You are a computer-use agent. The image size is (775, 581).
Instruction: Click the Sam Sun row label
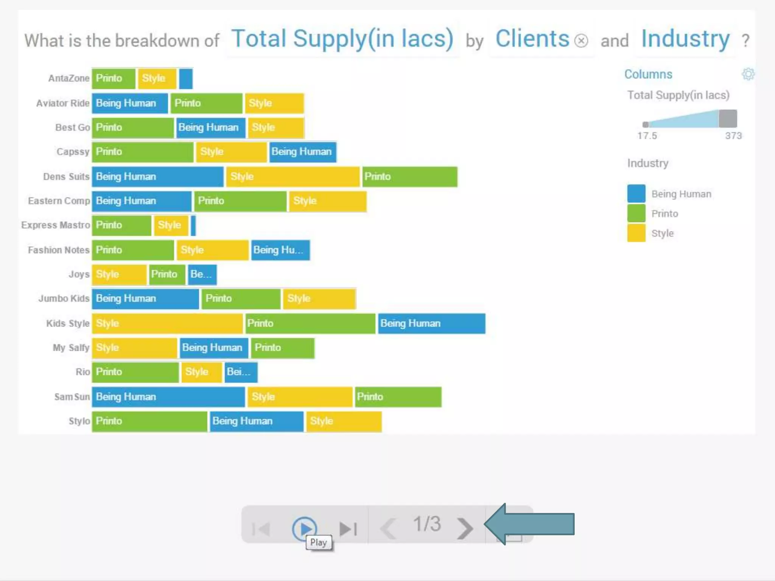pyautogui.click(x=72, y=397)
